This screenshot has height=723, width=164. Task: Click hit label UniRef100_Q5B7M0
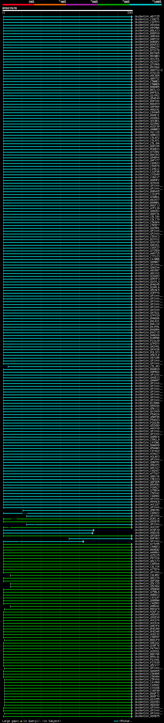(x=147, y=510)
